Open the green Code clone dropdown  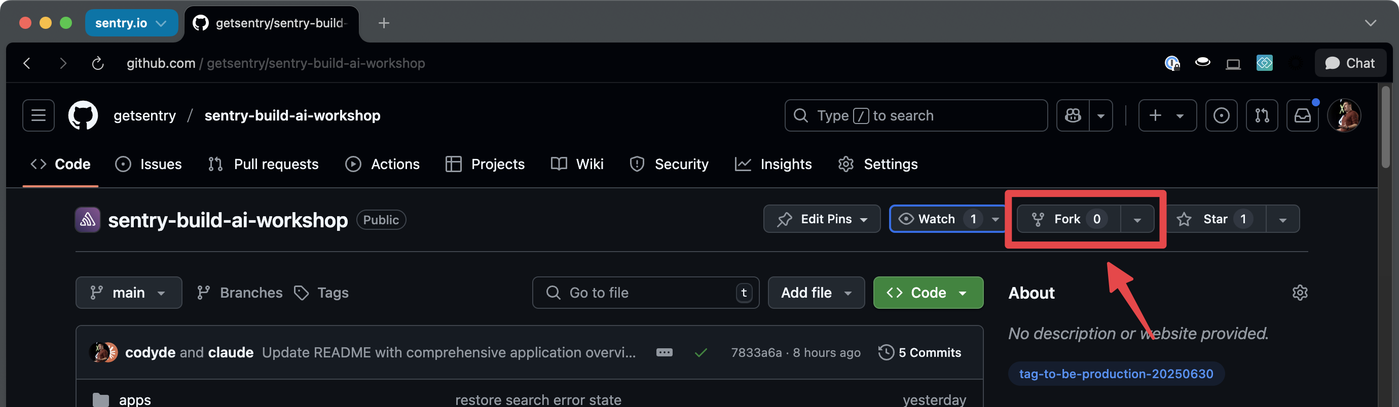(928, 293)
